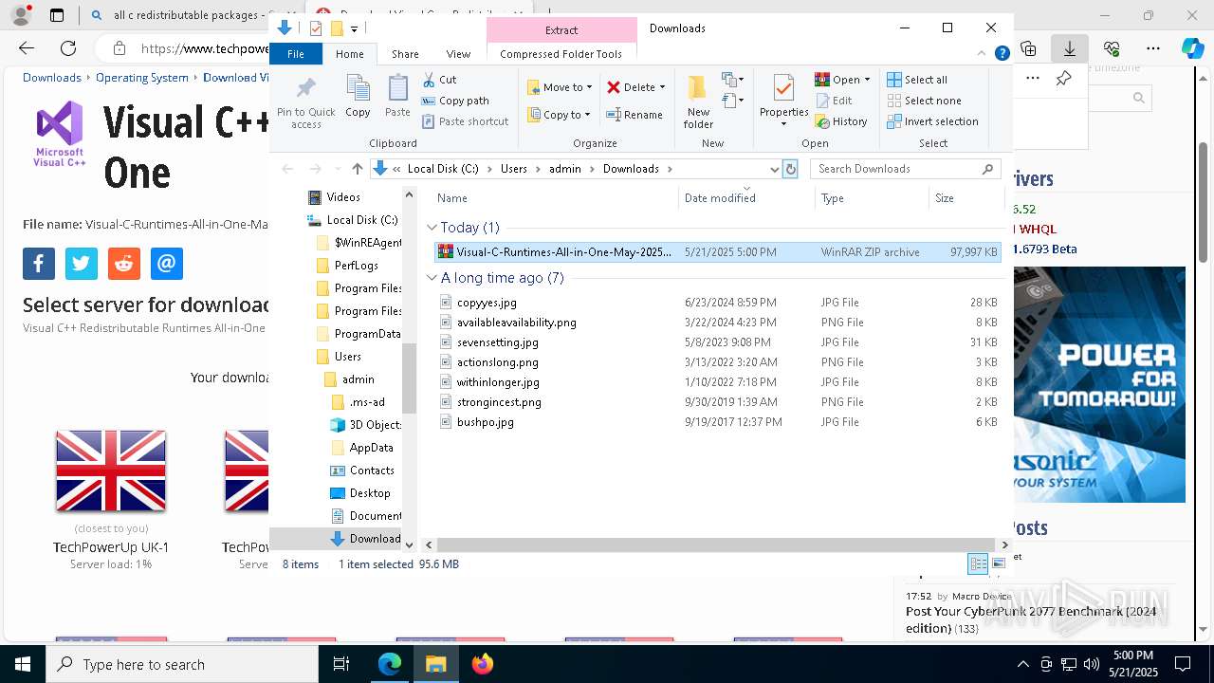This screenshot has height=683, width=1214.
Task: Select copyyes.jpg file
Action: pyautogui.click(x=717, y=303)
